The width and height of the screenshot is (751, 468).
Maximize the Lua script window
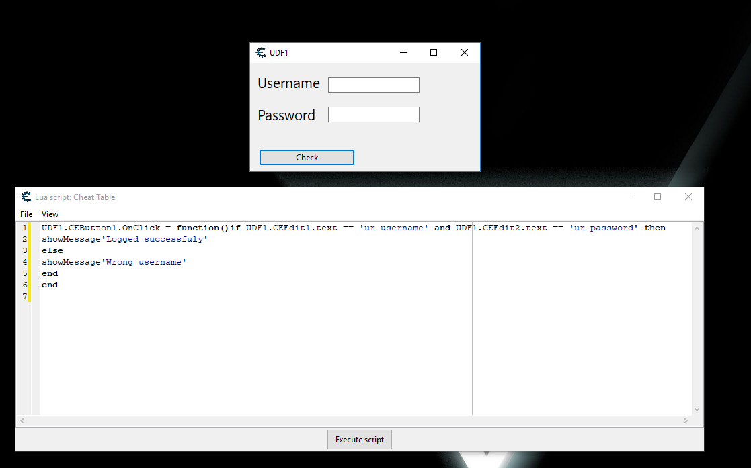click(658, 197)
